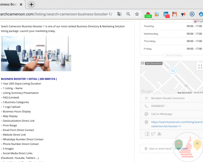Click the Wednesday opening hours row

coord(173,34)
